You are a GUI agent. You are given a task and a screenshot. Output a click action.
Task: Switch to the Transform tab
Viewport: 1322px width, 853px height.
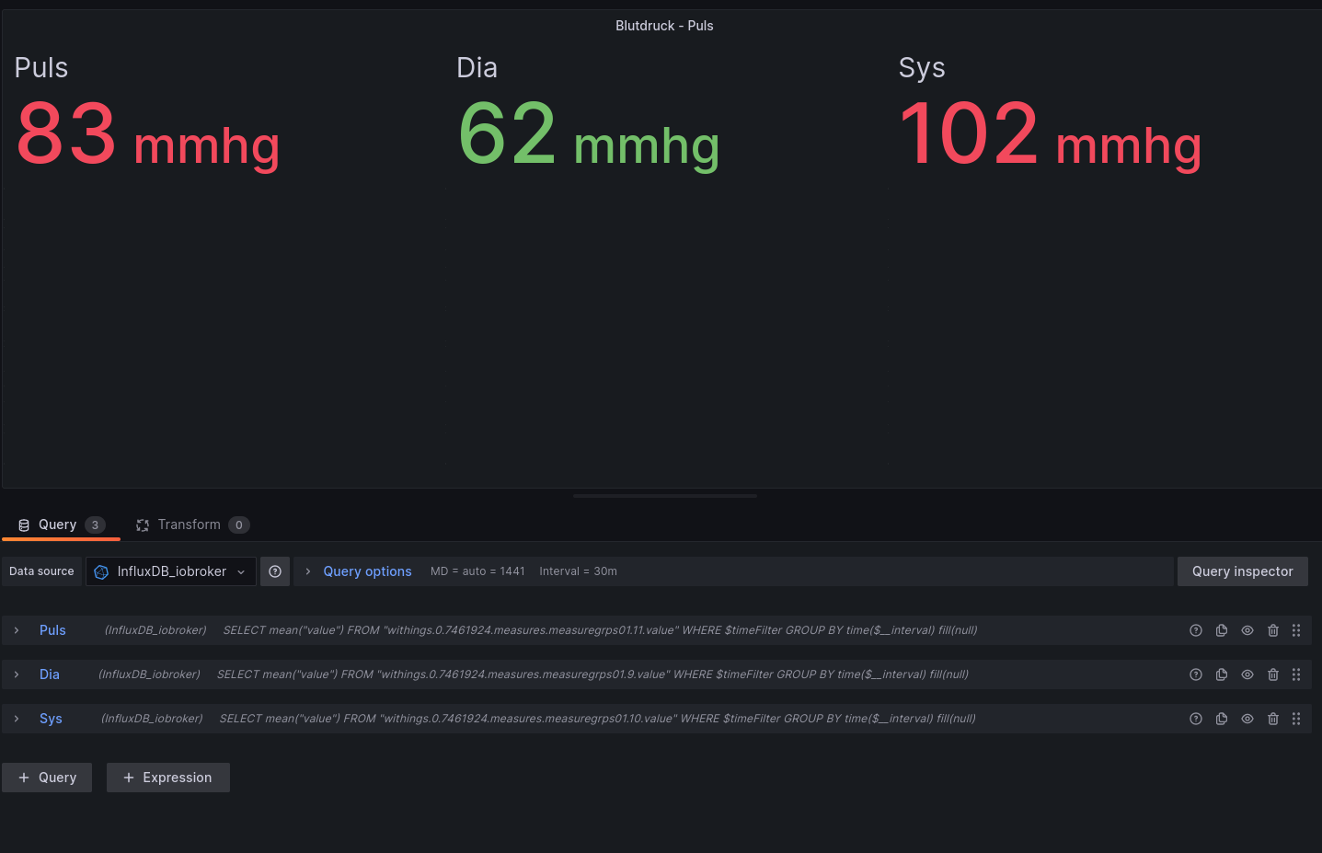192,524
